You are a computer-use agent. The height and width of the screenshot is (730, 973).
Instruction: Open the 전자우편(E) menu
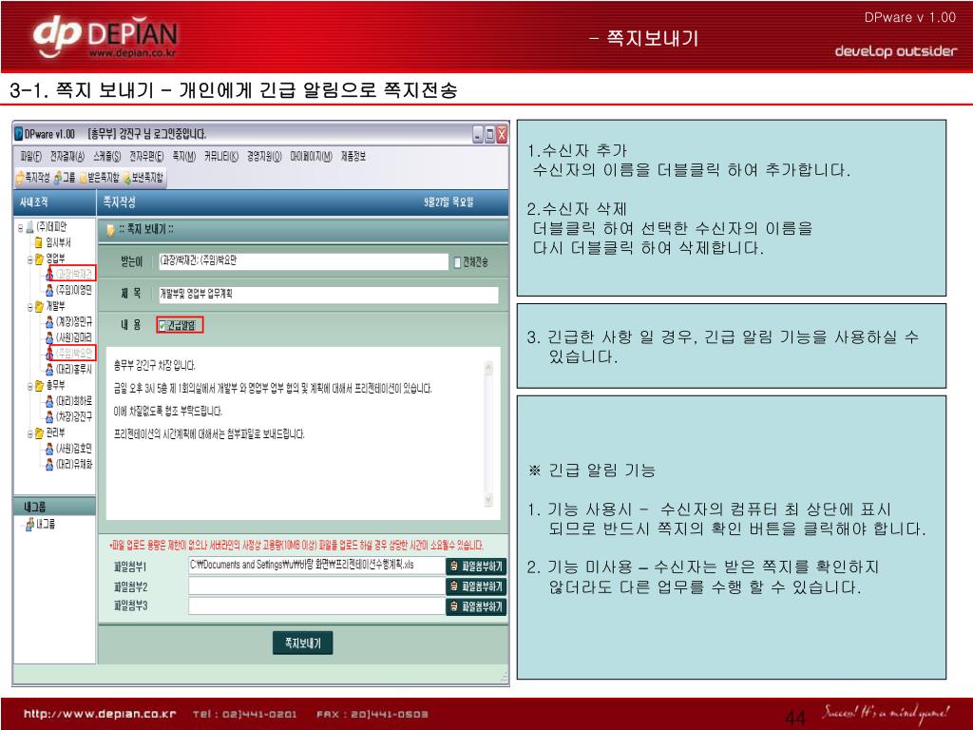[x=146, y=157]
